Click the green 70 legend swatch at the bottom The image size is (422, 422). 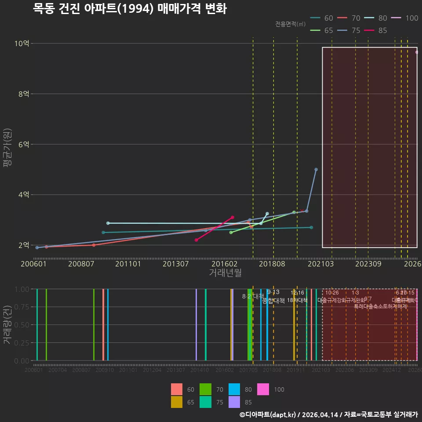(x=205, y=389)
